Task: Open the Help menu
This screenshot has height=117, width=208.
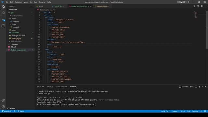Action: click(x=49, y=2)
